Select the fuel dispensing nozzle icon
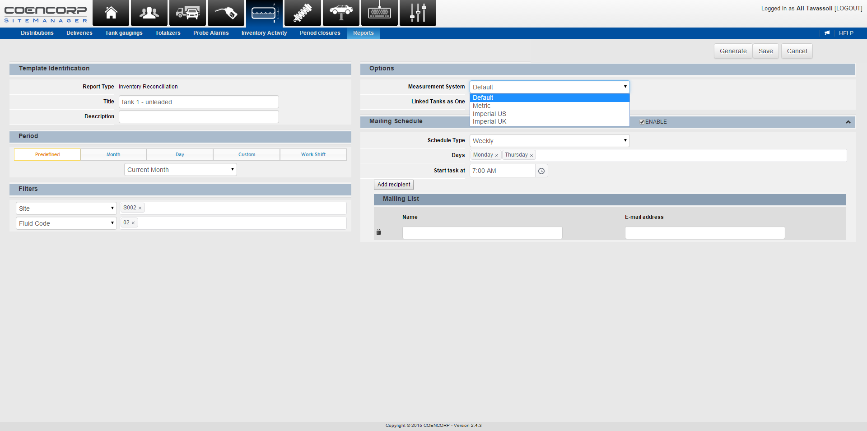Screen dimensions: 867x431 pyautogui.click(x=225, y=13)
